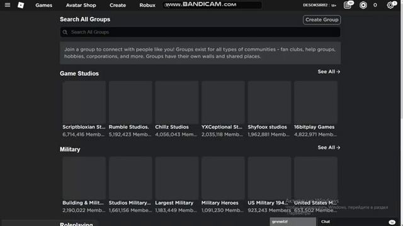Open the settings gear icon
403x226 pixels.
[390, 5]
